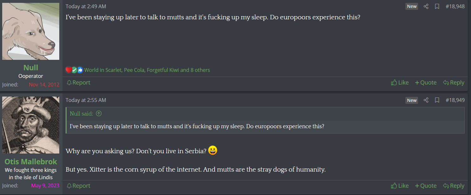Like Null's post
The width and height of the screenshot is (471, 195).
point(400,83)
